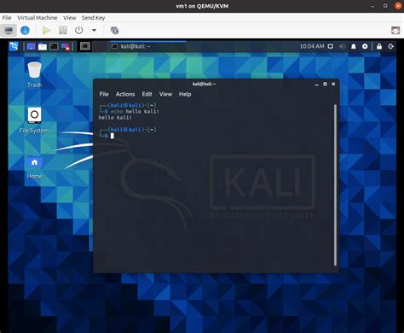Open shutdown options dropdown arrow
404x333 pixels.
[94, 30]
